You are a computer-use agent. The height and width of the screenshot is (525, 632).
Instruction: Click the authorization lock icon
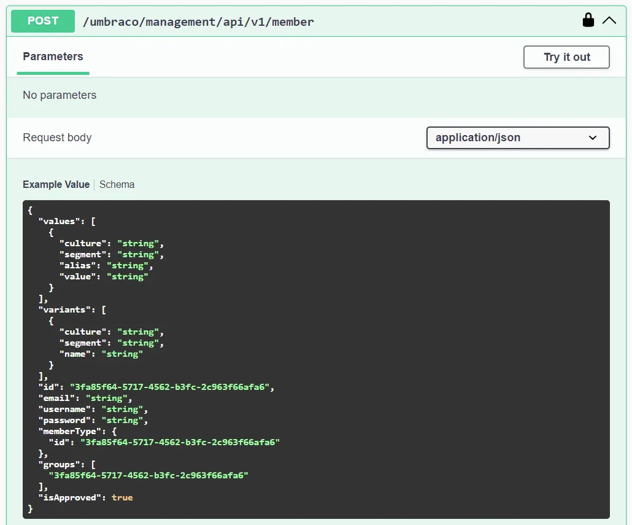pos(588,20)
